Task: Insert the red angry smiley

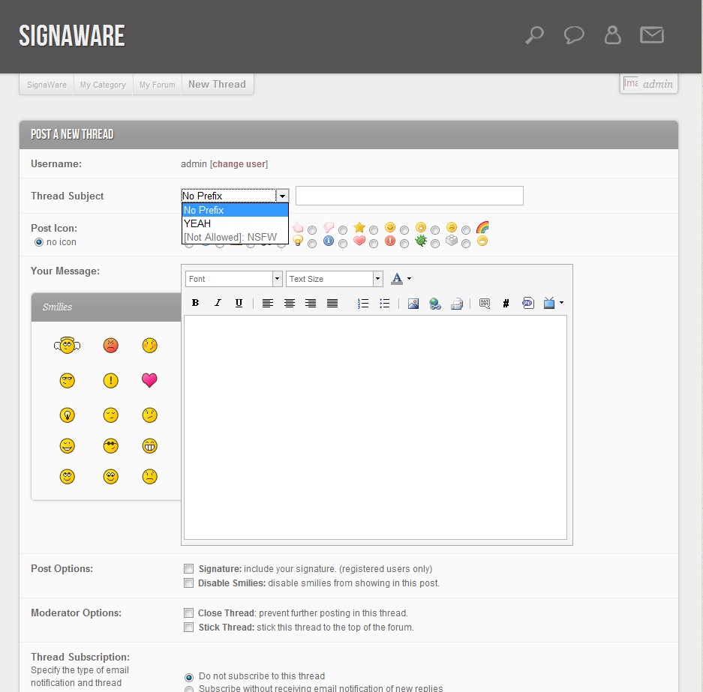Action: pos(111,346)
